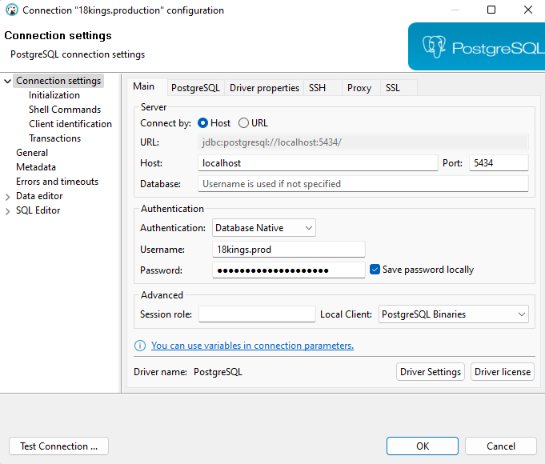
Task: Expand the SQL Editor tree node
Action: [x=8, y=210]
